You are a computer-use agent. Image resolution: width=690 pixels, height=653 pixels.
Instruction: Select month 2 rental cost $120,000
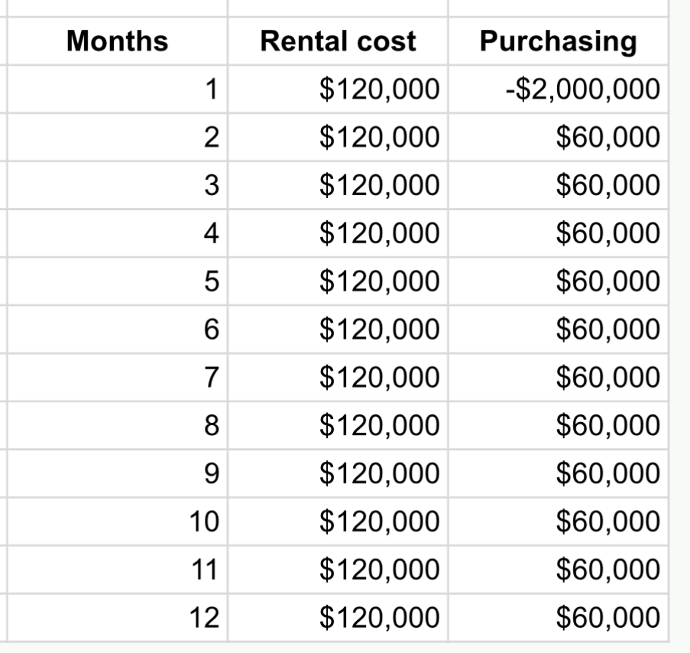(x=338, y=137)
